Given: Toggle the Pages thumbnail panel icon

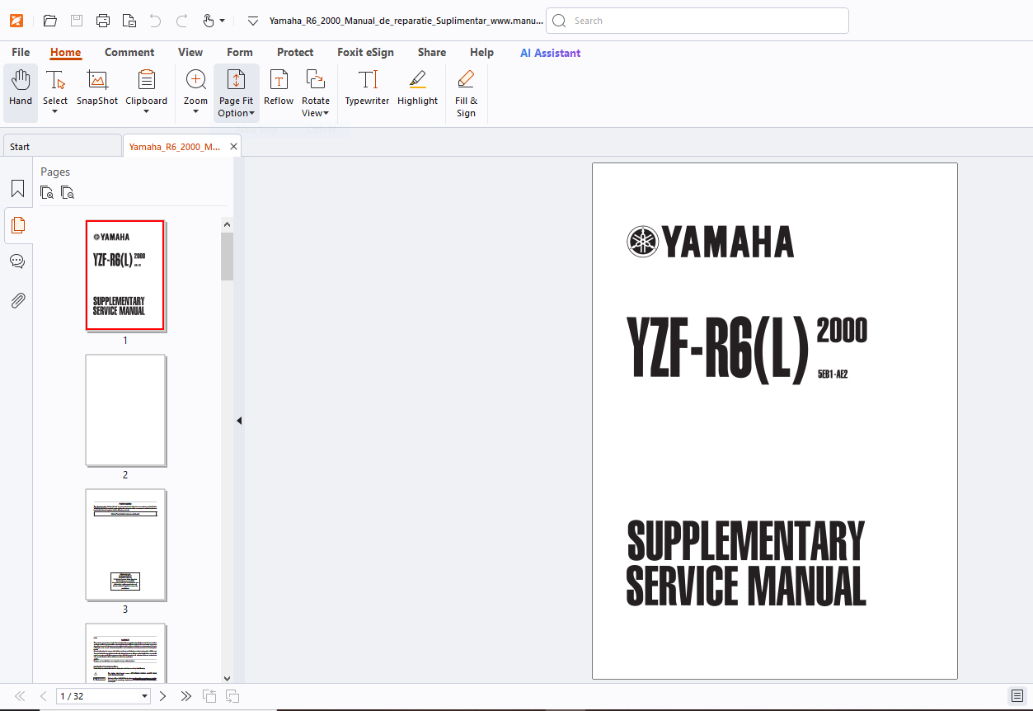Looking at the screenshot, I should pos(17,225).
